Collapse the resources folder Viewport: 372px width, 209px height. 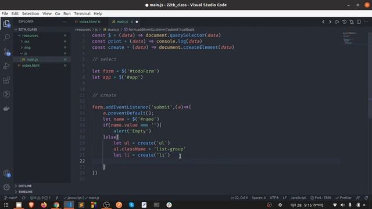[x=30, y=35]
